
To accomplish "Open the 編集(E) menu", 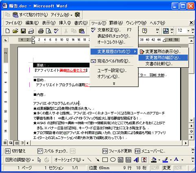I will 32,23.
